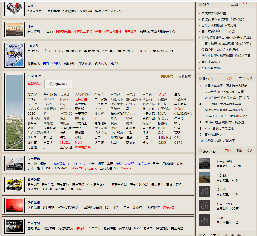Read post 山东大队麒麟团-雨夜救援
The image size is (257, 236).
[219, 26]
